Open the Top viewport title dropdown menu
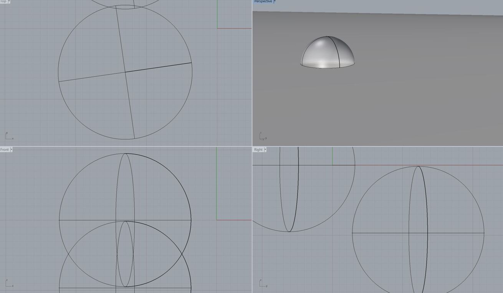The height and width of the screenshot is (293, 503). click(9, 2)
